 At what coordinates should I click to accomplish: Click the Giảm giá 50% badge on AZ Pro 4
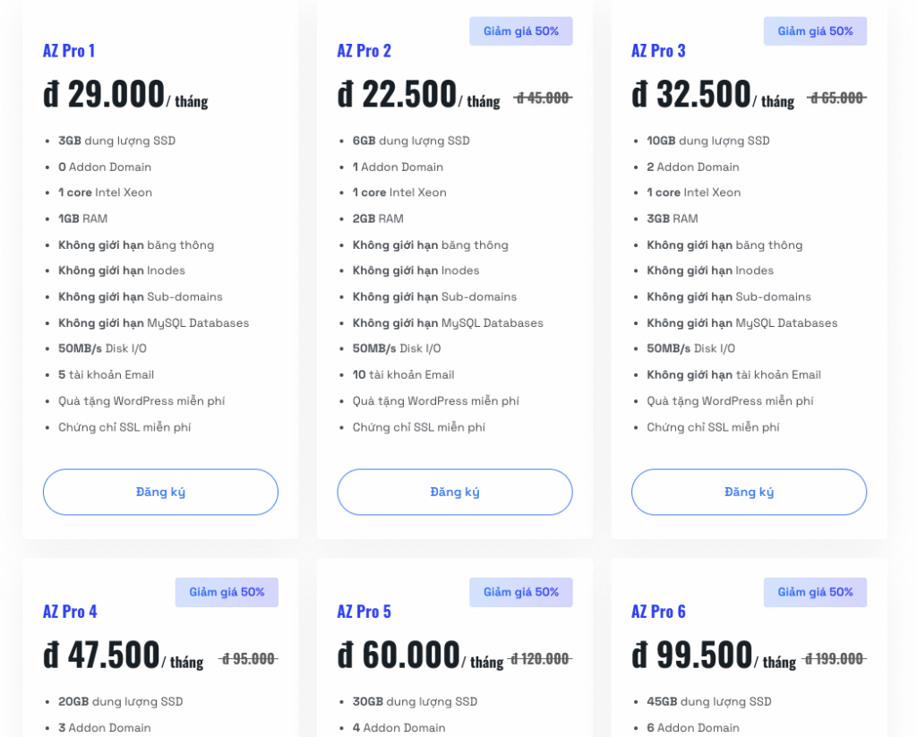click(227, 592)
